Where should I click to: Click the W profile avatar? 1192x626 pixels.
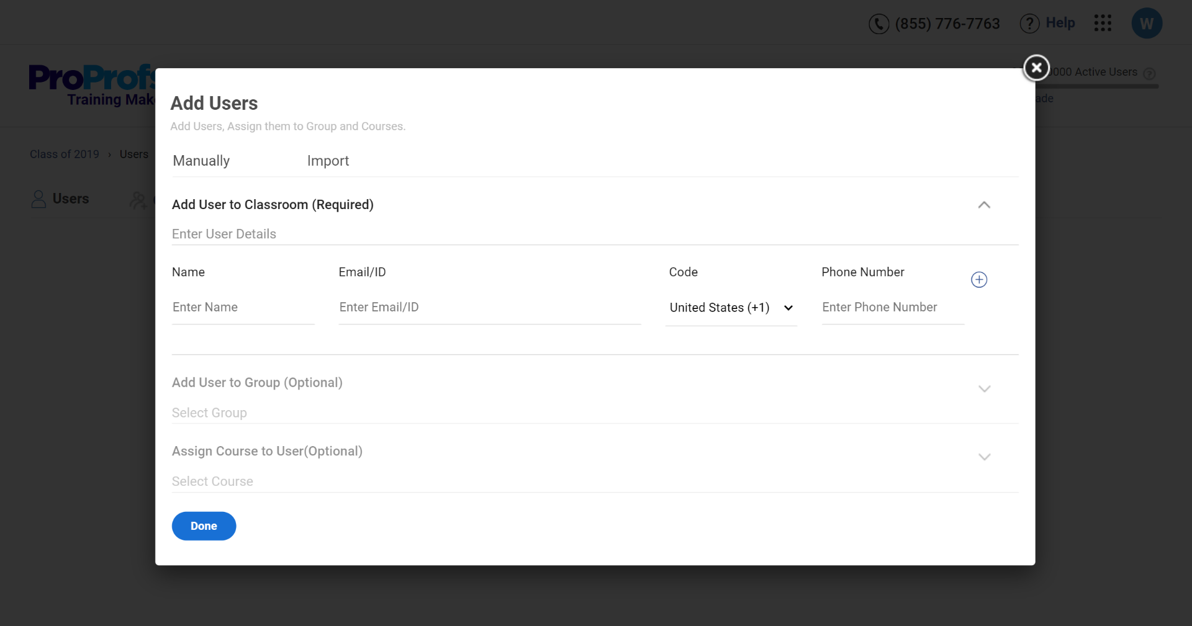[1146, 24]
